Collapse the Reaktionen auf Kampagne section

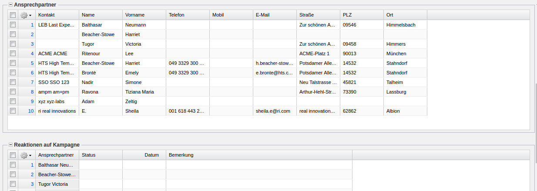coord(10,144)
